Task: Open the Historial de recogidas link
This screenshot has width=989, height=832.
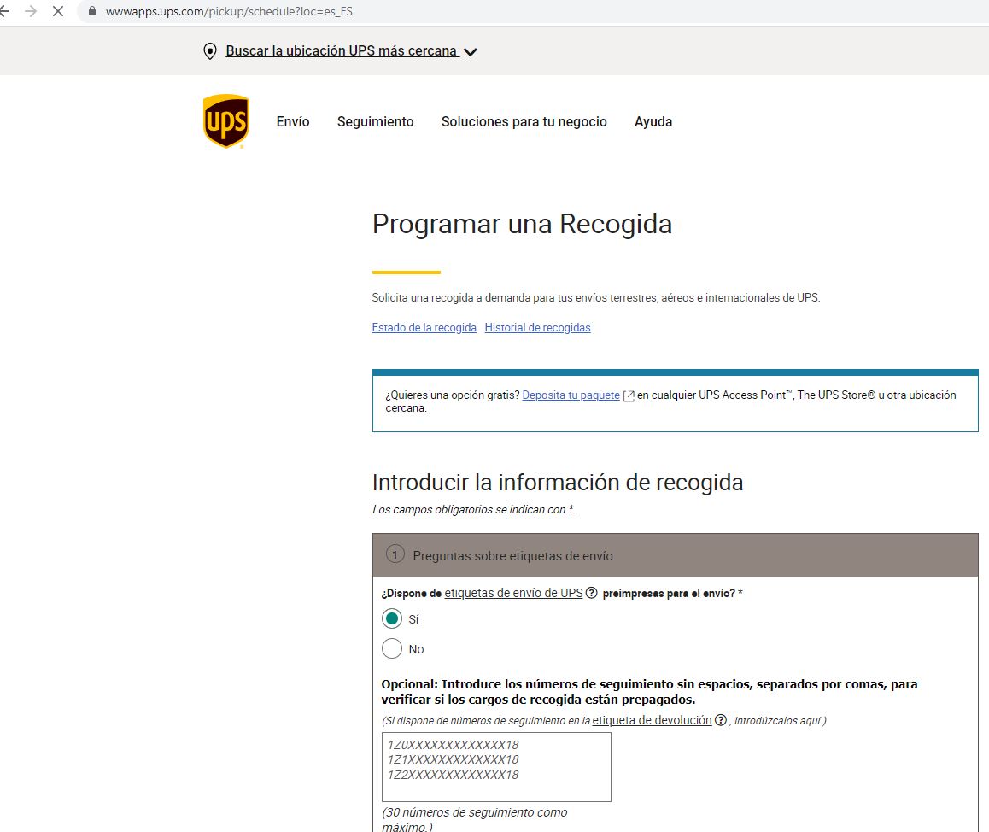Action: tap(537, 327)
